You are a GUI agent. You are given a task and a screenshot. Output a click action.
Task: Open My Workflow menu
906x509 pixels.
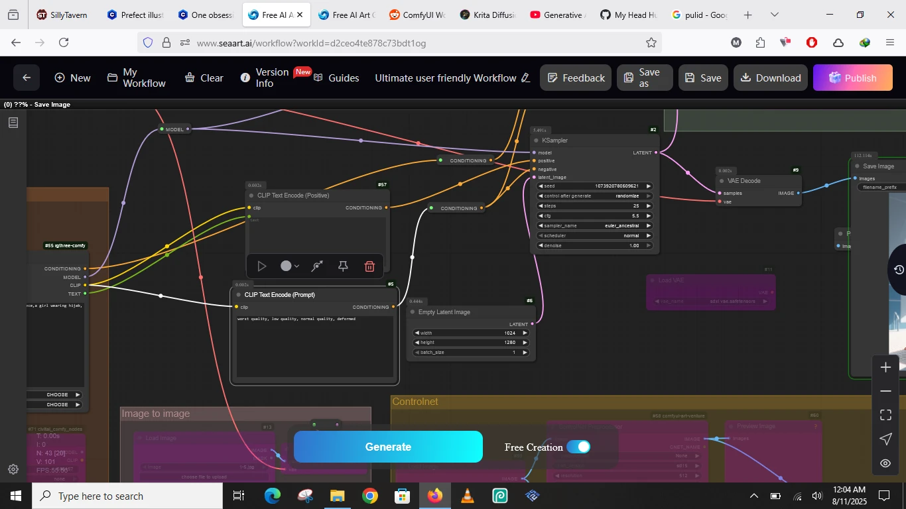click(x=137, y=78)
